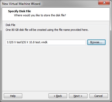Click blank space inside the path field
Screen dimensions: 112x102
tap(66, 42)
